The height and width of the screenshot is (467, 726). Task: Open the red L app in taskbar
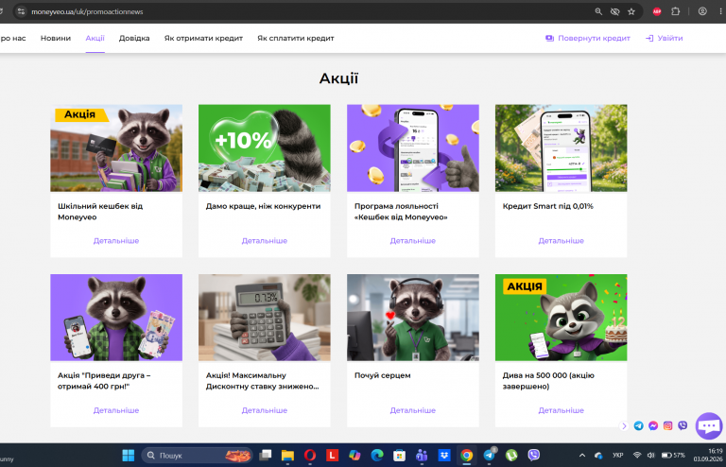click(332, 456)
